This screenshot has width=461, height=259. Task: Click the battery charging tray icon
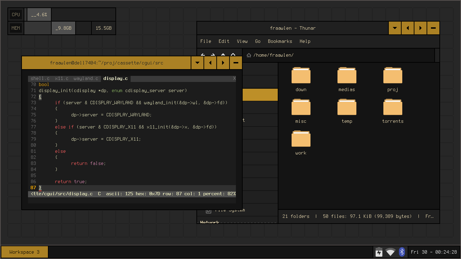tap(379, 252)
